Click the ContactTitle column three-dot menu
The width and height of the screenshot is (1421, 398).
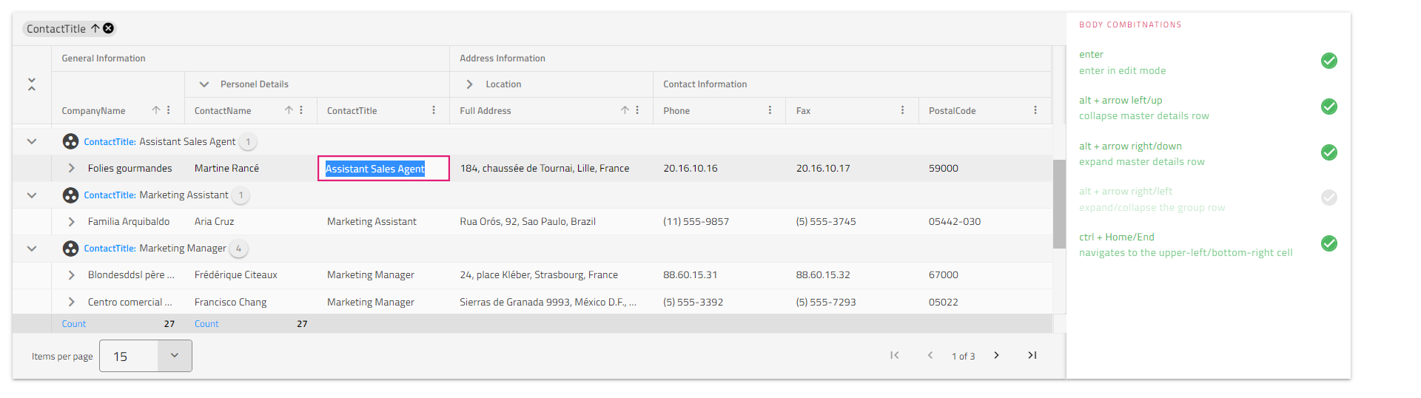pos(434,110)
